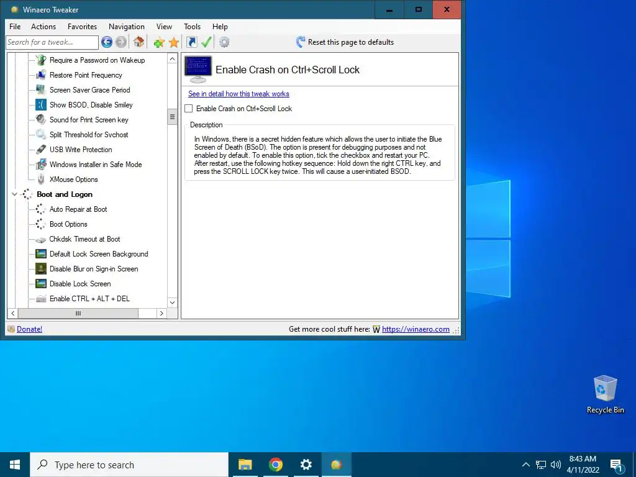This screenshot has height=477, width=636.
Task: Open File Explorer from the taskbar
Action: click(245, 465)
